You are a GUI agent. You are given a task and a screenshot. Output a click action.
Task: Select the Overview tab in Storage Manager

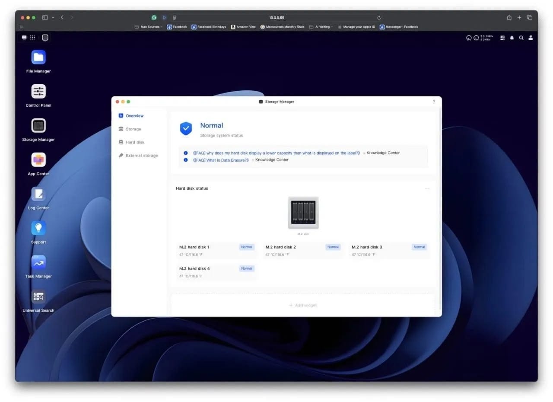131,116
